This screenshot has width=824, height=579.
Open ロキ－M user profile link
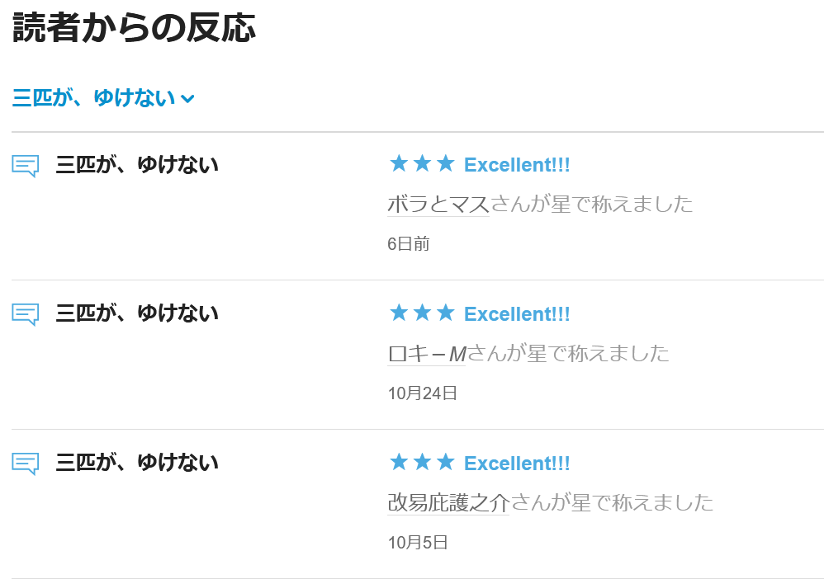(427, 354)
